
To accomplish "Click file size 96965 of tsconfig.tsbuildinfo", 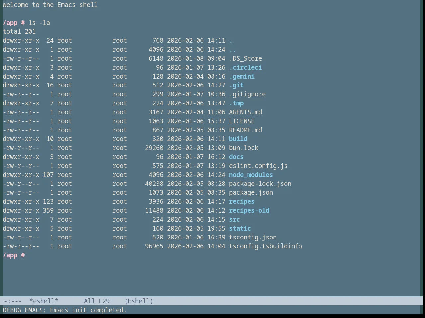I will tap(154, 246).
